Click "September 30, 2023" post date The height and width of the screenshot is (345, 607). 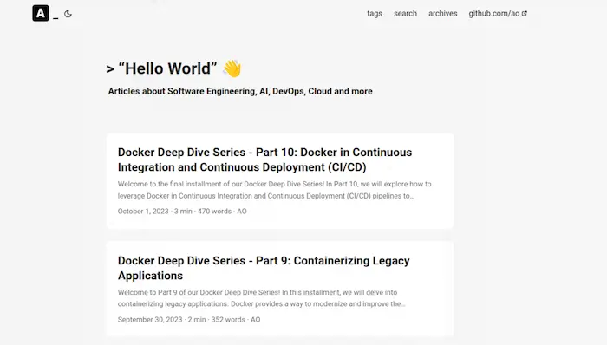click(150, 320)
